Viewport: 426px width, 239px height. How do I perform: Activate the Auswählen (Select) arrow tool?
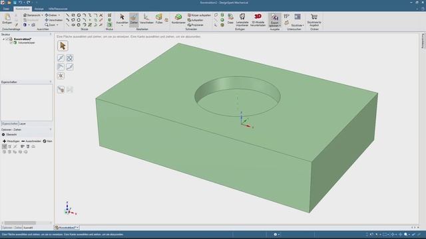[x=122, y=19]
